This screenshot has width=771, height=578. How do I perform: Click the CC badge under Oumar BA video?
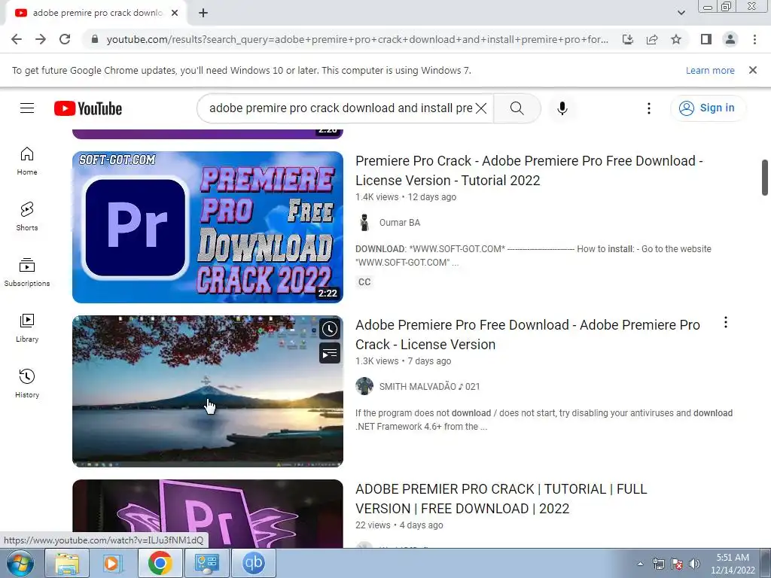(364, 282)
